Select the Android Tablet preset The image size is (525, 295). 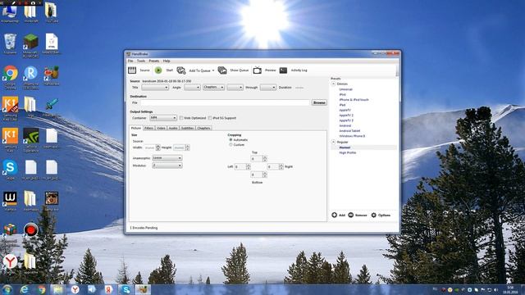[349, 131]
